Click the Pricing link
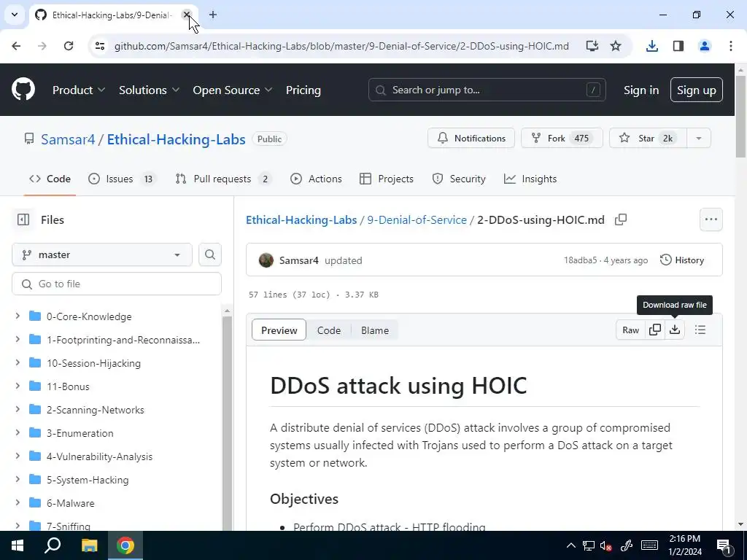This screenshot has width=747, height=560. click(x=303, y=90)
